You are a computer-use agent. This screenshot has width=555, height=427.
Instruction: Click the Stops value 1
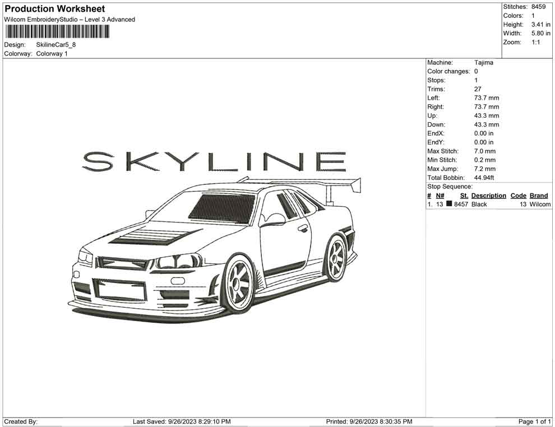click(476, 80)
